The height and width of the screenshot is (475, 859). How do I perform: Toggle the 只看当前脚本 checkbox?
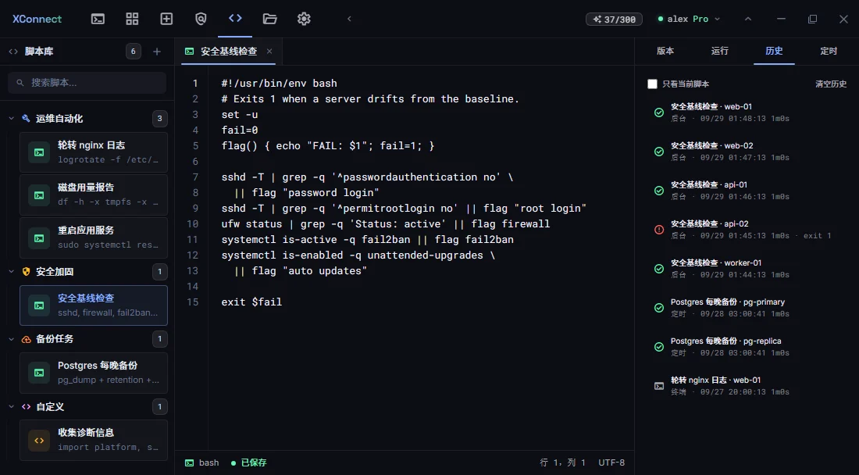[652, 84]
